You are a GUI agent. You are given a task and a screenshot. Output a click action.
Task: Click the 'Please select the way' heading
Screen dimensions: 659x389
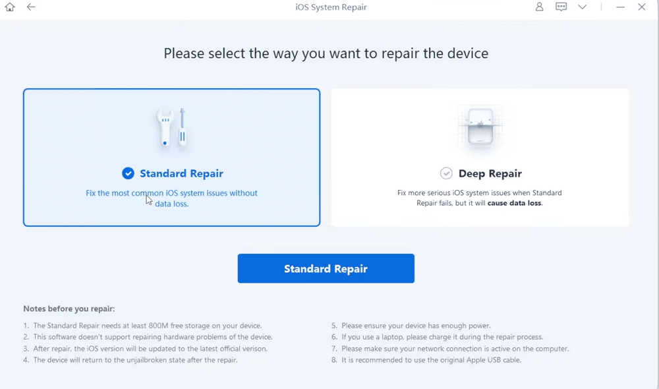326,53
